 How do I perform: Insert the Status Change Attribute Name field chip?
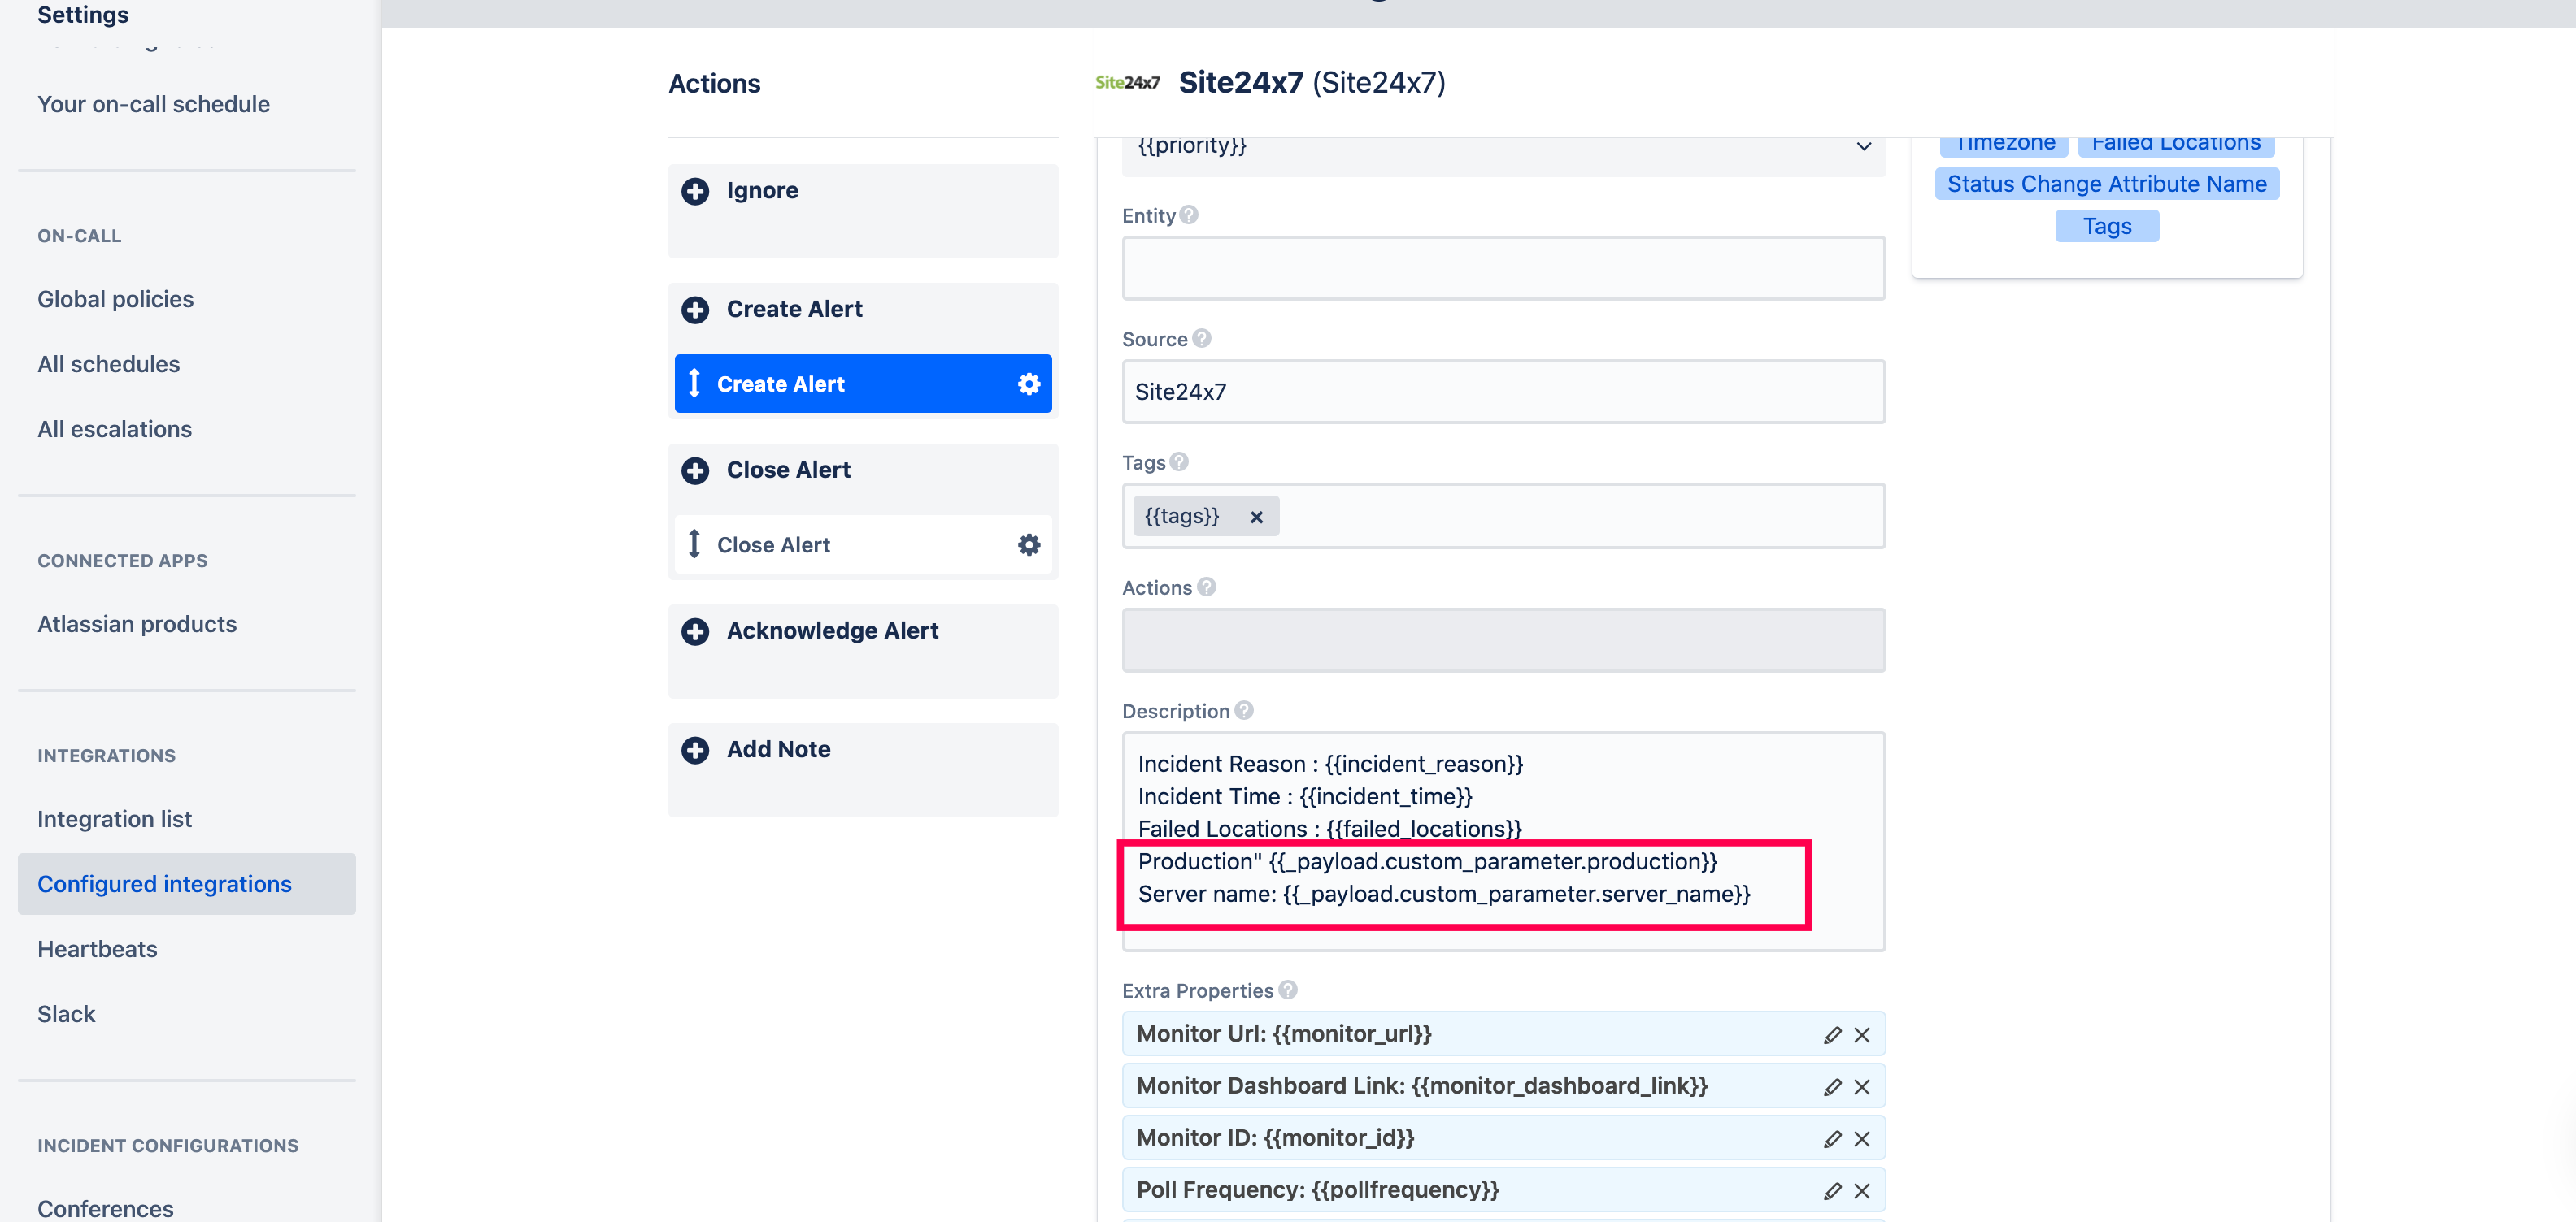pyautogui.click(x=2106, y=184)
